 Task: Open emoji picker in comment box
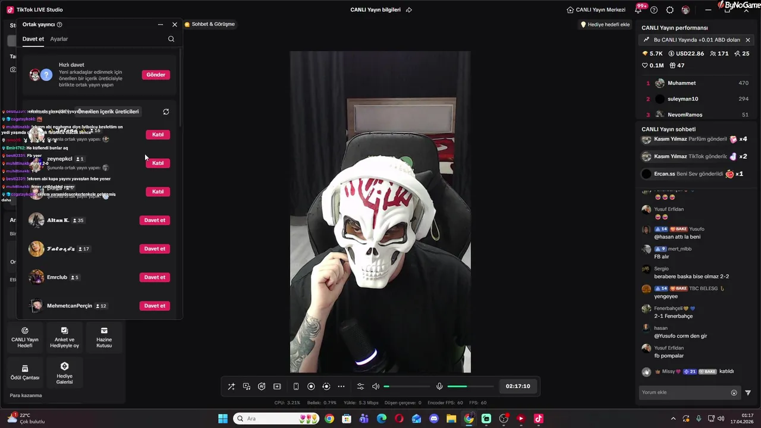[x=734, y=393]
